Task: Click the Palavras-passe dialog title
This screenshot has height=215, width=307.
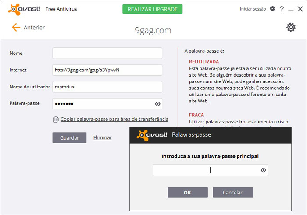Action: pos(191,135)
